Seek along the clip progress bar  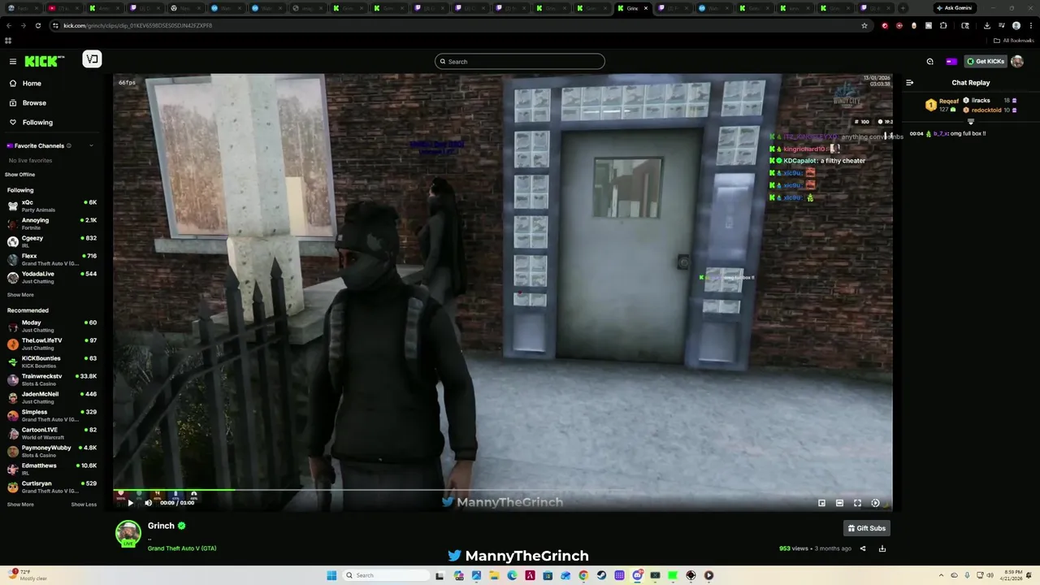tap(502, 490)
